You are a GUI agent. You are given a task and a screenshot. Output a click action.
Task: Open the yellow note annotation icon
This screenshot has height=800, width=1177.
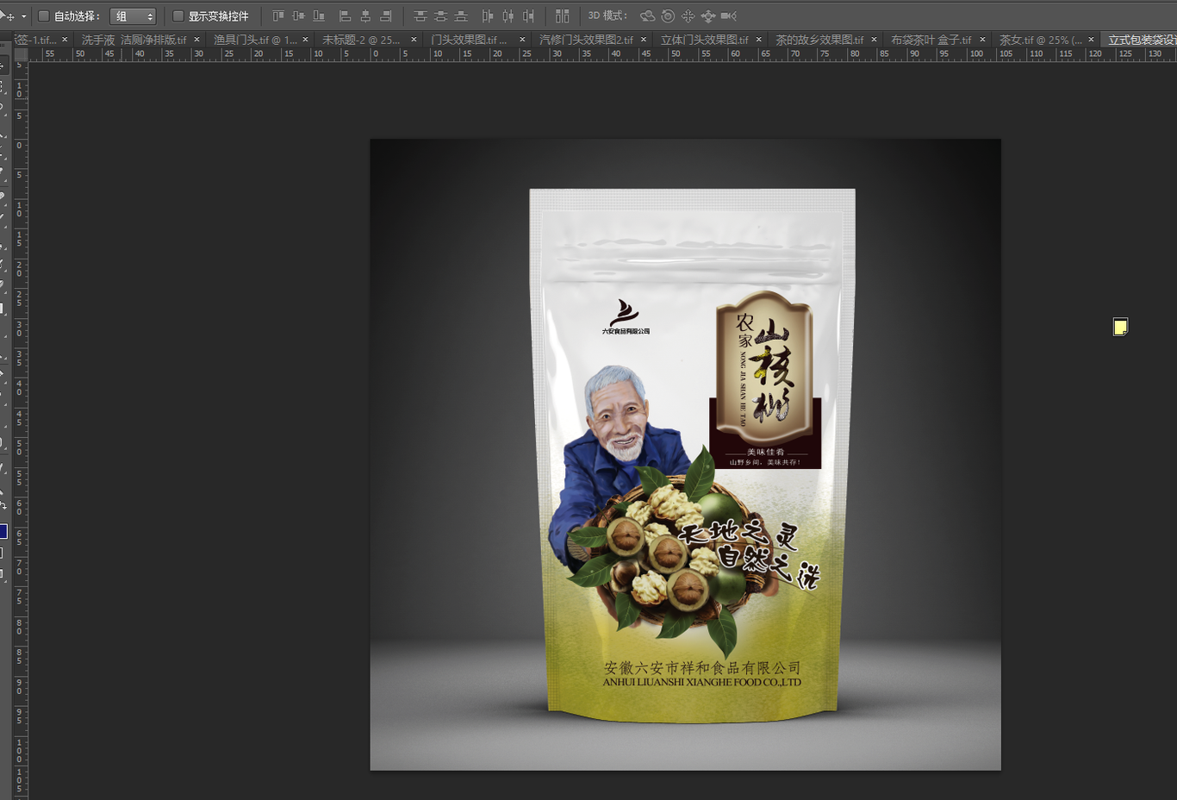[1120, 327]
